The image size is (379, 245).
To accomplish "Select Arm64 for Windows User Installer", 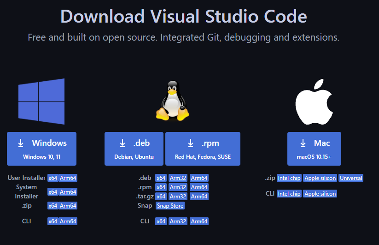I will point(68,178).
